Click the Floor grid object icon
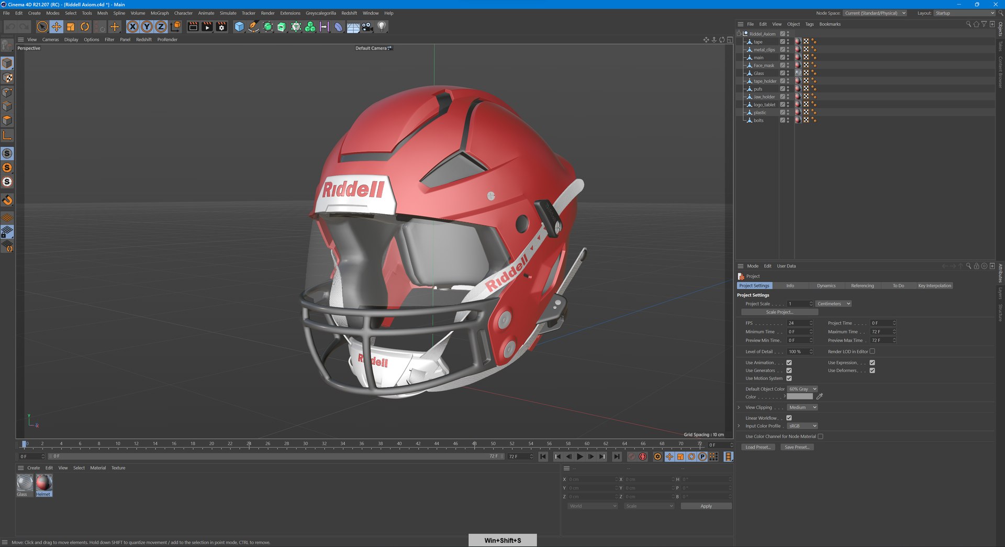The height and width of the screenshot is (547, 1005). click(353, 27)
